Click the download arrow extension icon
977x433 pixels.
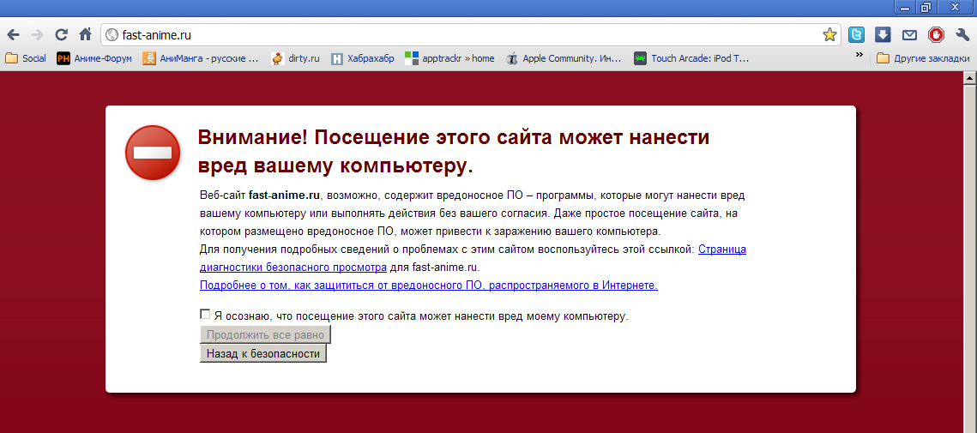point(883,35)
